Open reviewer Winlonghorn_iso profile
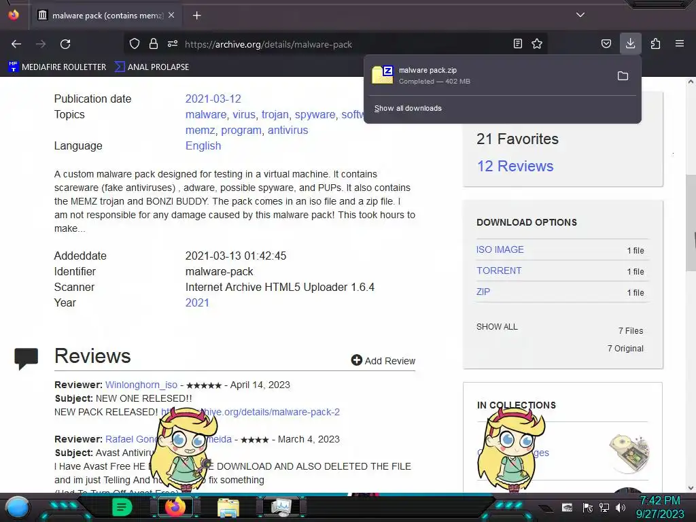Image resolution: width=696 pixels, height=522 pixels. (141, 385)
